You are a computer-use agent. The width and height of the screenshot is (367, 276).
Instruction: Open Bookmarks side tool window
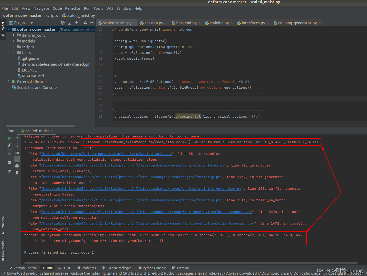pos(3,251)
